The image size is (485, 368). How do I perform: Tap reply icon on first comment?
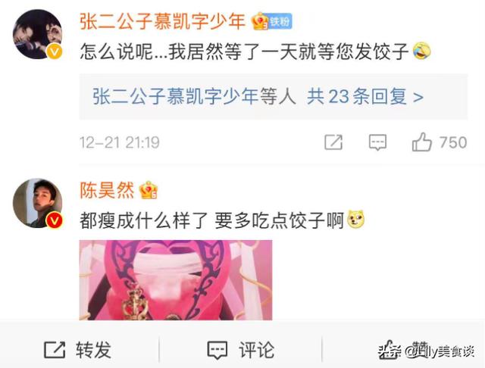pyautogui.click(x=377, y=142)
